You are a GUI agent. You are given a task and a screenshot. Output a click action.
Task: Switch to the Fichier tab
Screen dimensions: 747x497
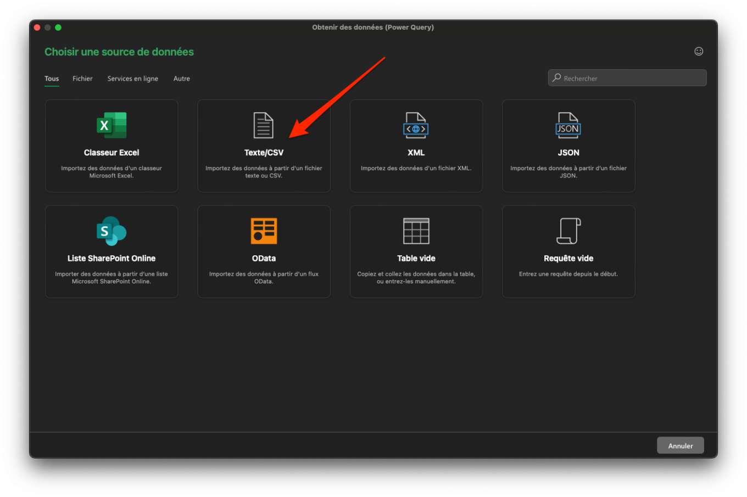82,79
